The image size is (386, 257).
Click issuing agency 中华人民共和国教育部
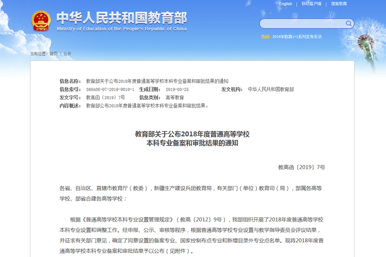[x=271, y=89]
